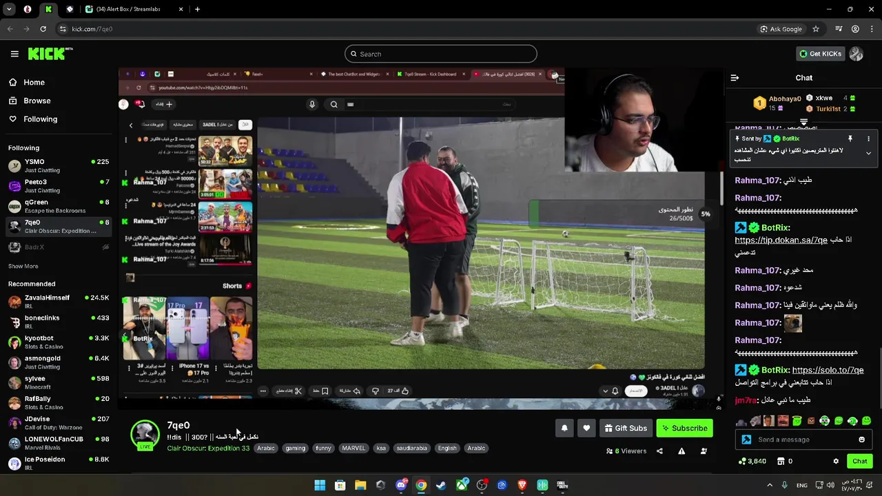Open Steam from taskbar
Screen dimensions: 882x496
(x=441, y=485)
